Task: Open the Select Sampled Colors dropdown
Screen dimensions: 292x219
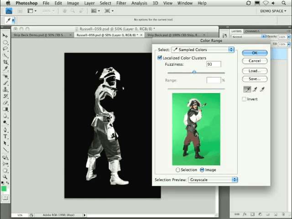Action: point(203,50)
